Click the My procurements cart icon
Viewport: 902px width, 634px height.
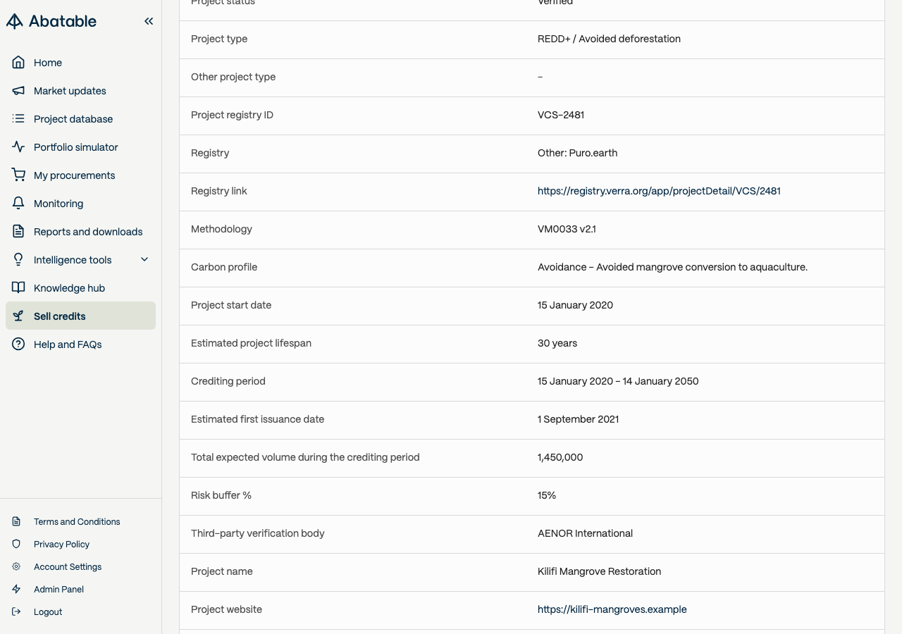(18, 175)
